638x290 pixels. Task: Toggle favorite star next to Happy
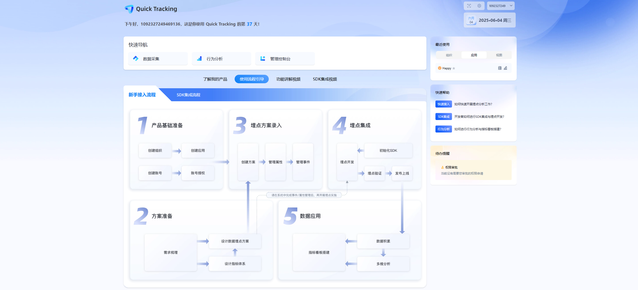[454, 68]
